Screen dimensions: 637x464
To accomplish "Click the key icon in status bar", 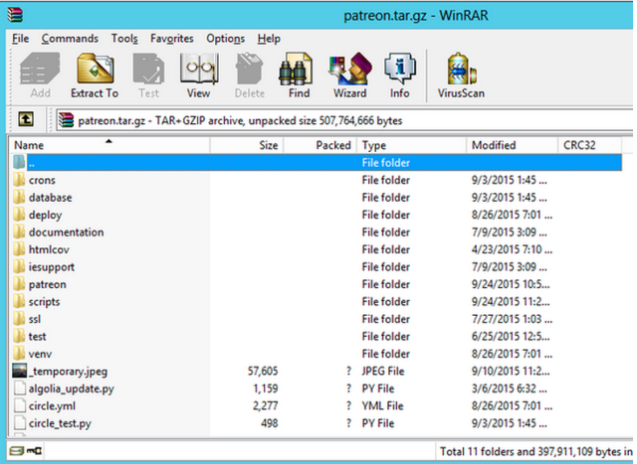I will [34, 451].
